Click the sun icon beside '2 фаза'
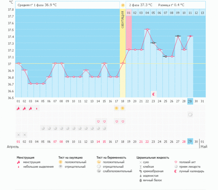Viewport: 218px width, 190px height. click(123, 5)
